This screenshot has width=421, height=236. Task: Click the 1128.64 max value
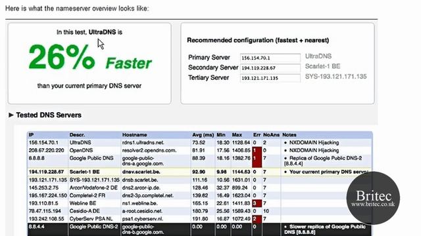click(241, 143)
